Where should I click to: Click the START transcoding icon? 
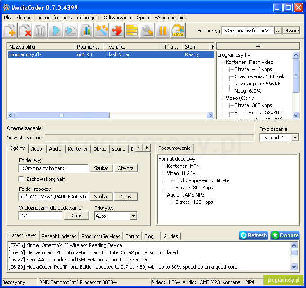[x=178, y=31]
